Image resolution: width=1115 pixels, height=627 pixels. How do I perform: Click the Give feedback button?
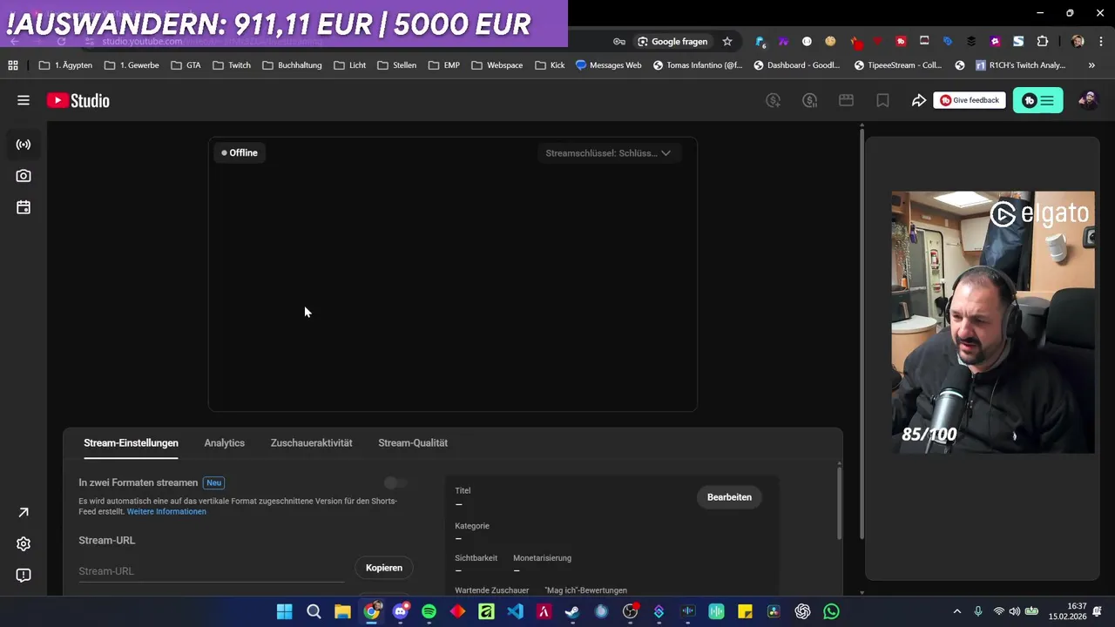[970, 100]
